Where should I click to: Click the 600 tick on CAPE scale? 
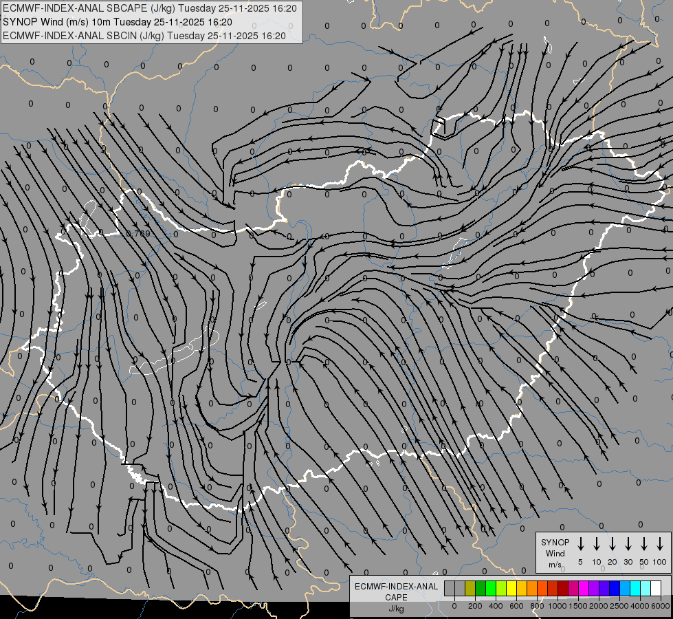pos(516,606)
